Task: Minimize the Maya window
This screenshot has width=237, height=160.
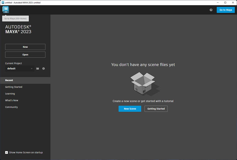Action: point(218,2)
